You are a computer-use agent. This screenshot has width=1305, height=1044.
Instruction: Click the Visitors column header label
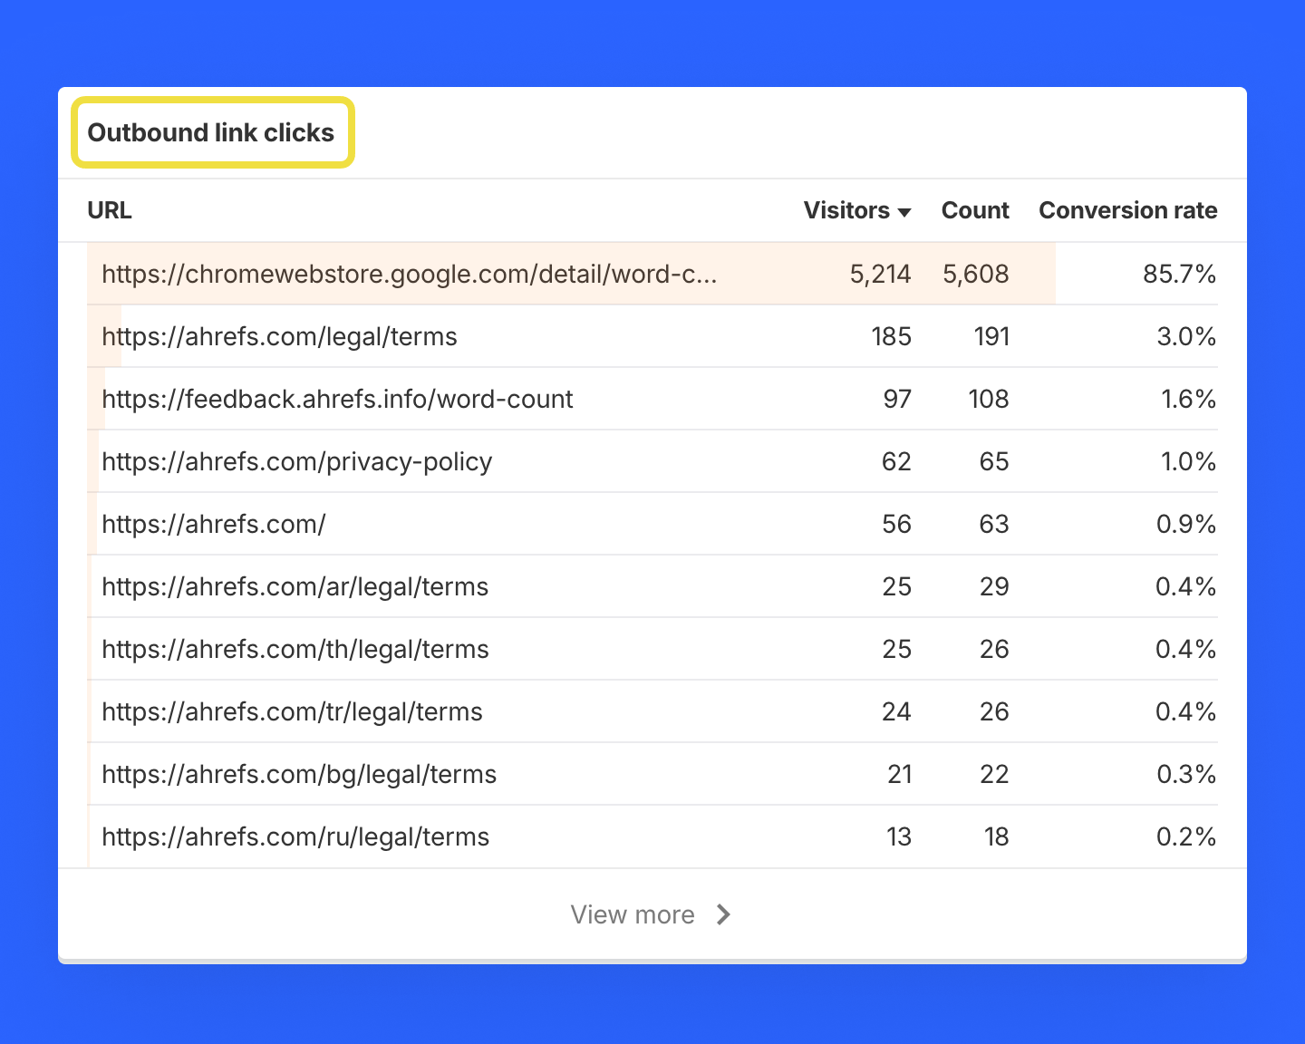846,210
